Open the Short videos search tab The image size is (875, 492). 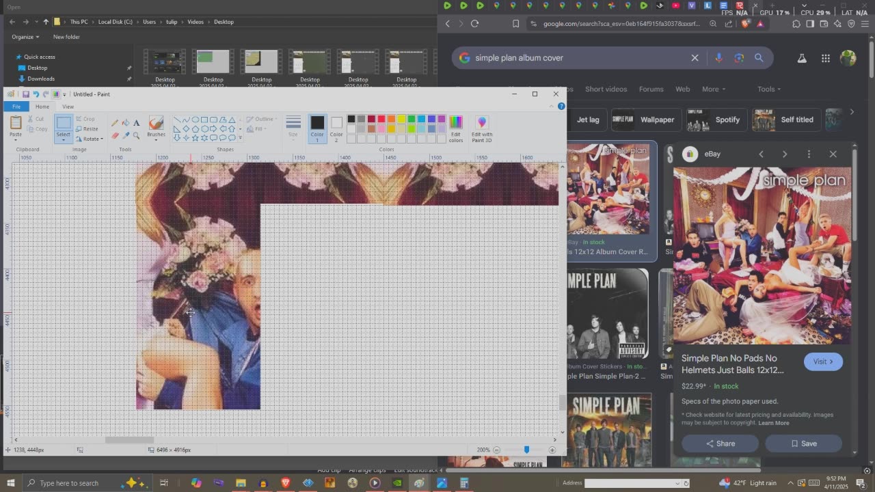click(x=606, y=89)
